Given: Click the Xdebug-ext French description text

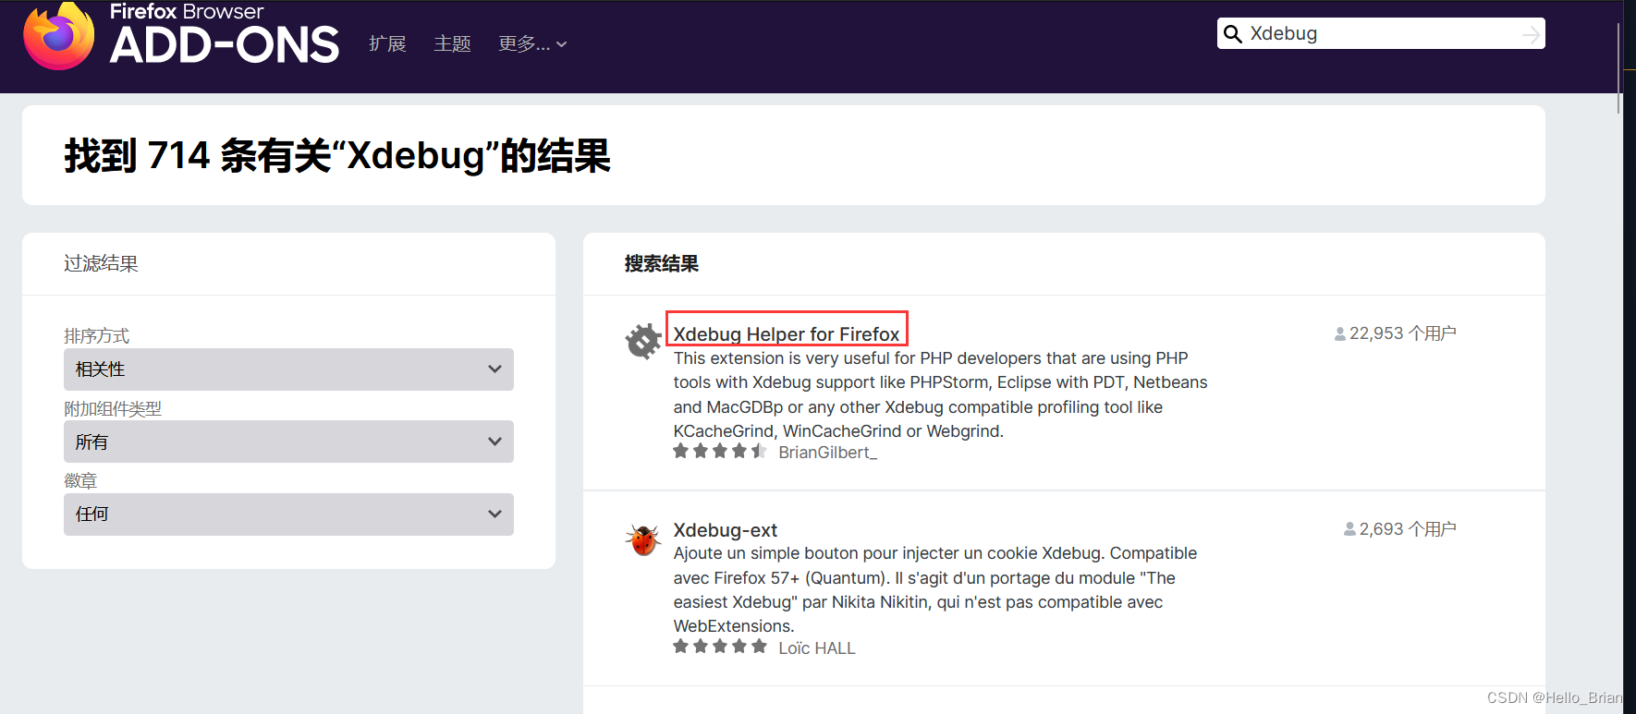Looking at the screenshot, I should (x=935, y=589).
